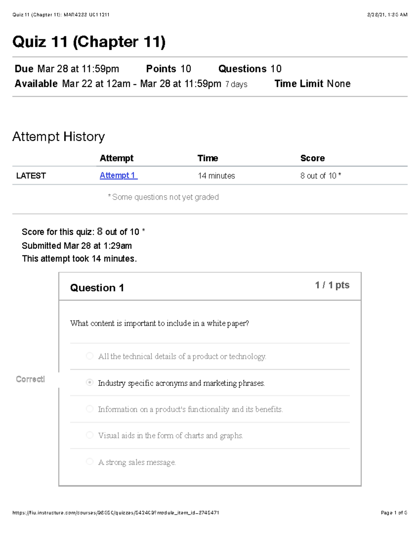Select the 'A strong sales message' radio
The width and height of the screenshot is (420, 544).
(90, 462)
